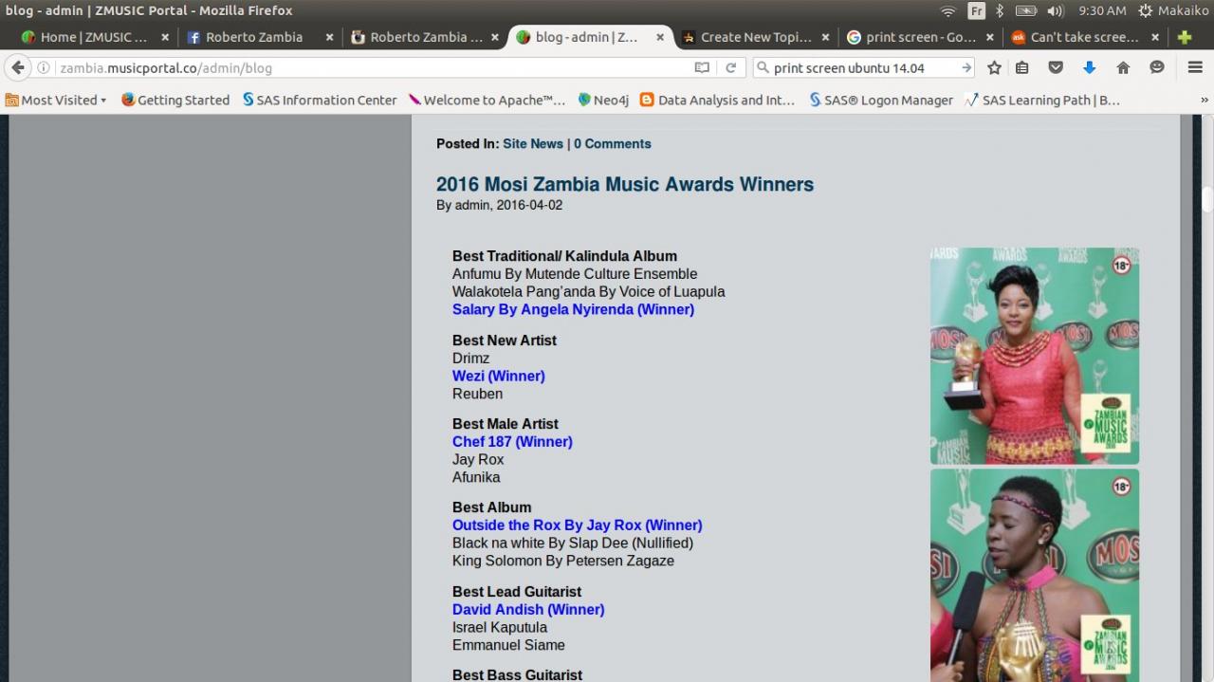Viewport: 1214px width, 682px height.
Task: Open the Firefox hamburger menu
Action: [1195, 67]
